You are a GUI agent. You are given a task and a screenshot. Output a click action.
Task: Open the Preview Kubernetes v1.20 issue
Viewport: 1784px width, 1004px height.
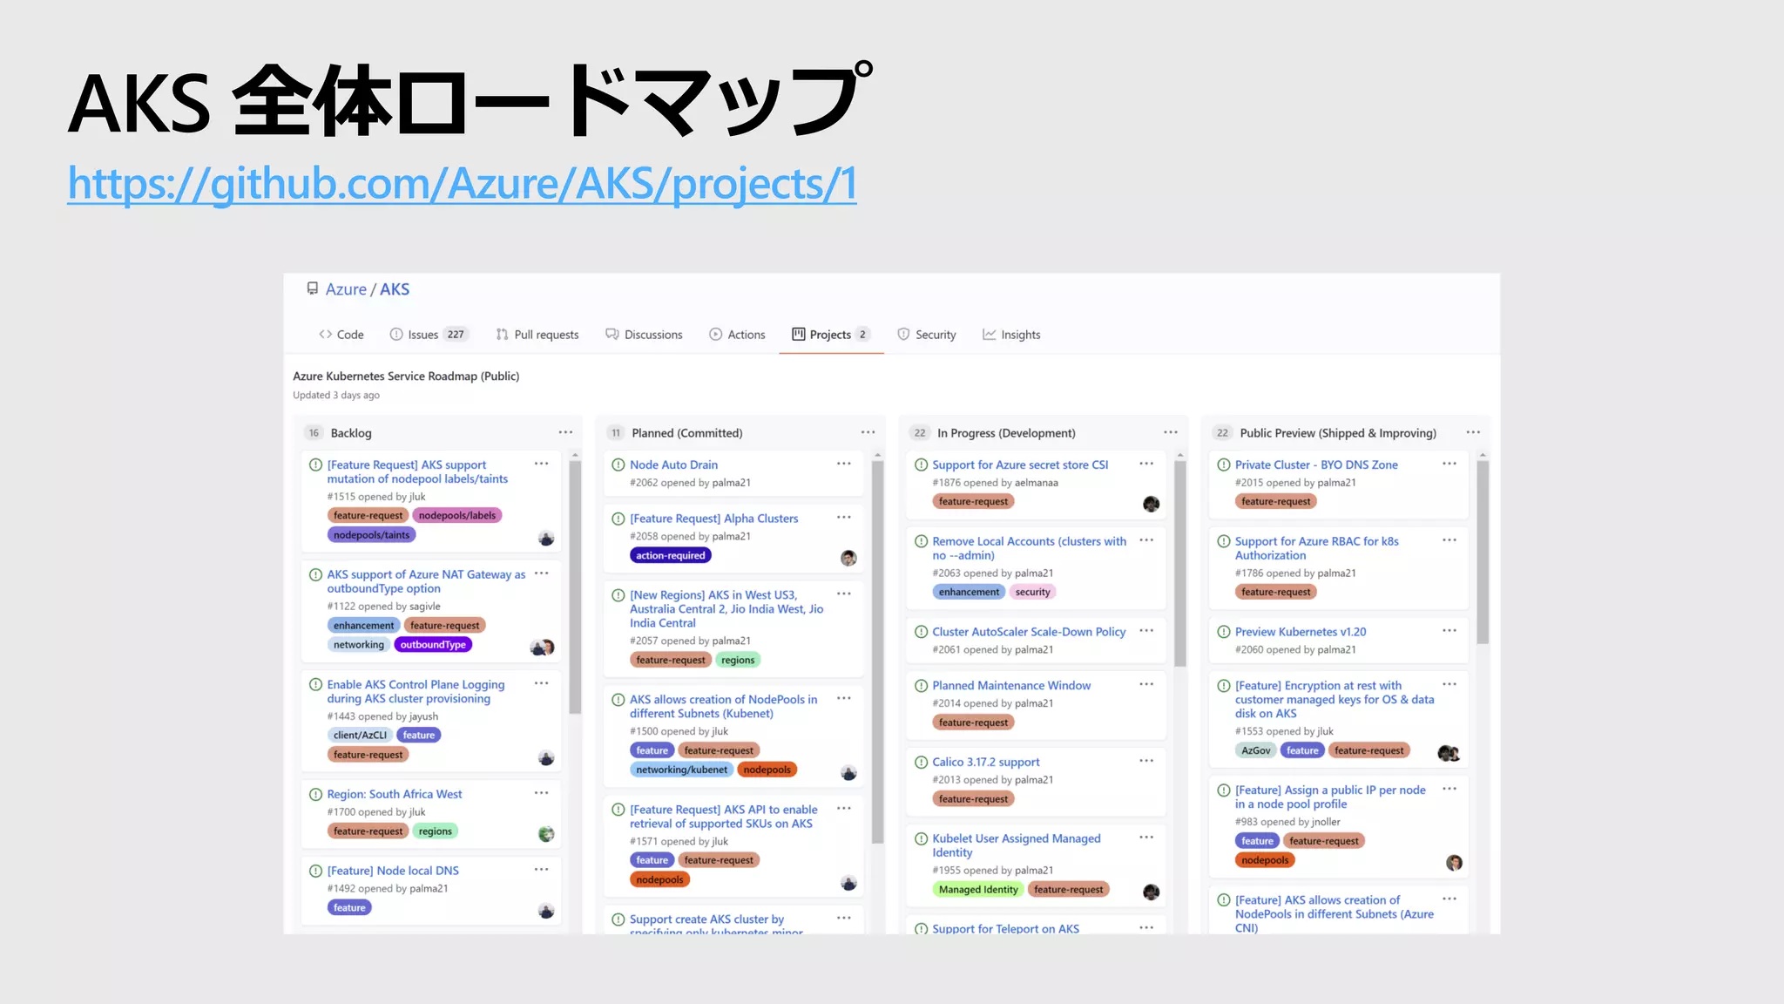coord(1301,632)
